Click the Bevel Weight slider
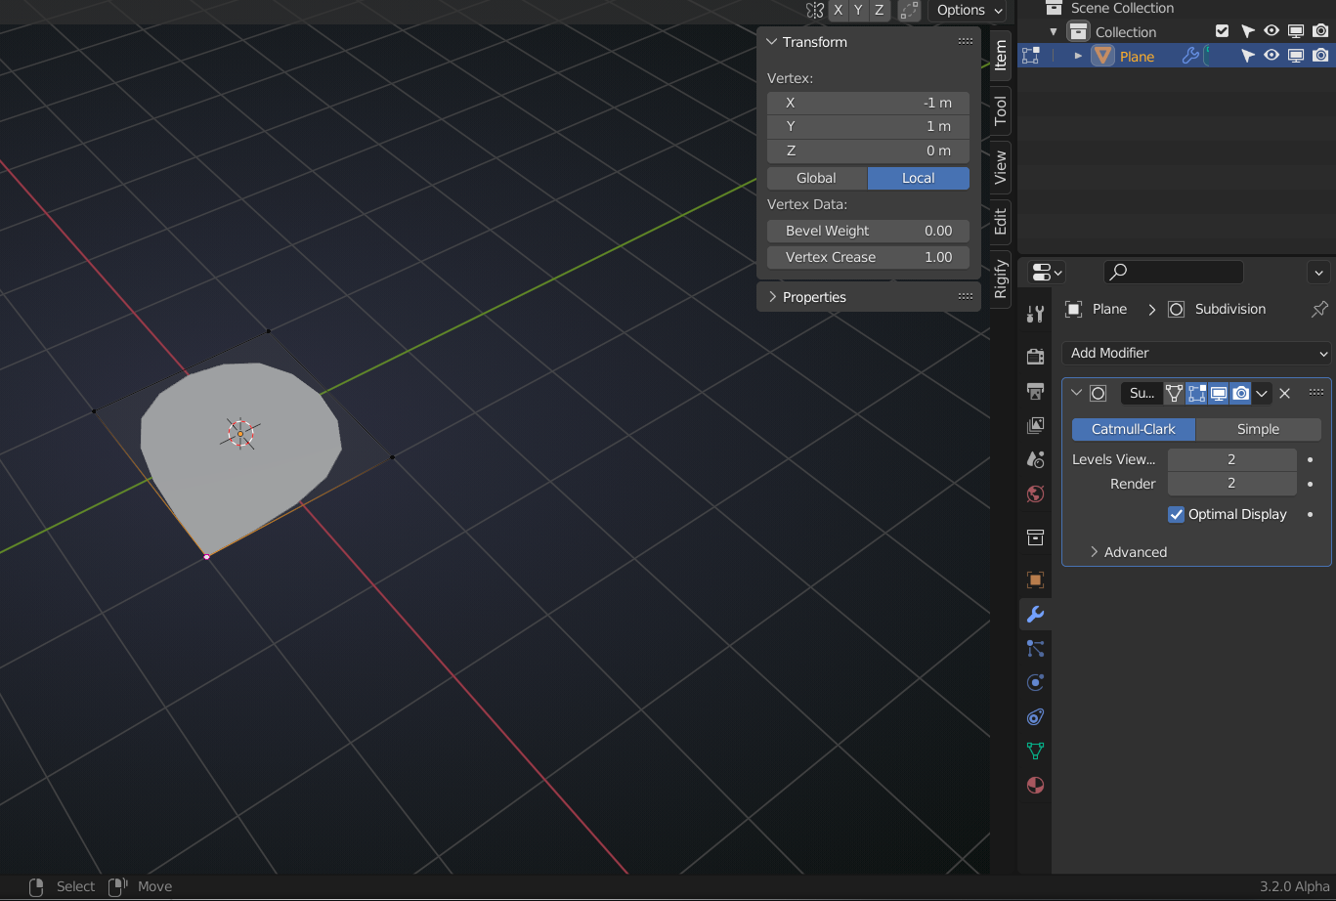This screenshot has height=901, width=1336. click(868, 231)
